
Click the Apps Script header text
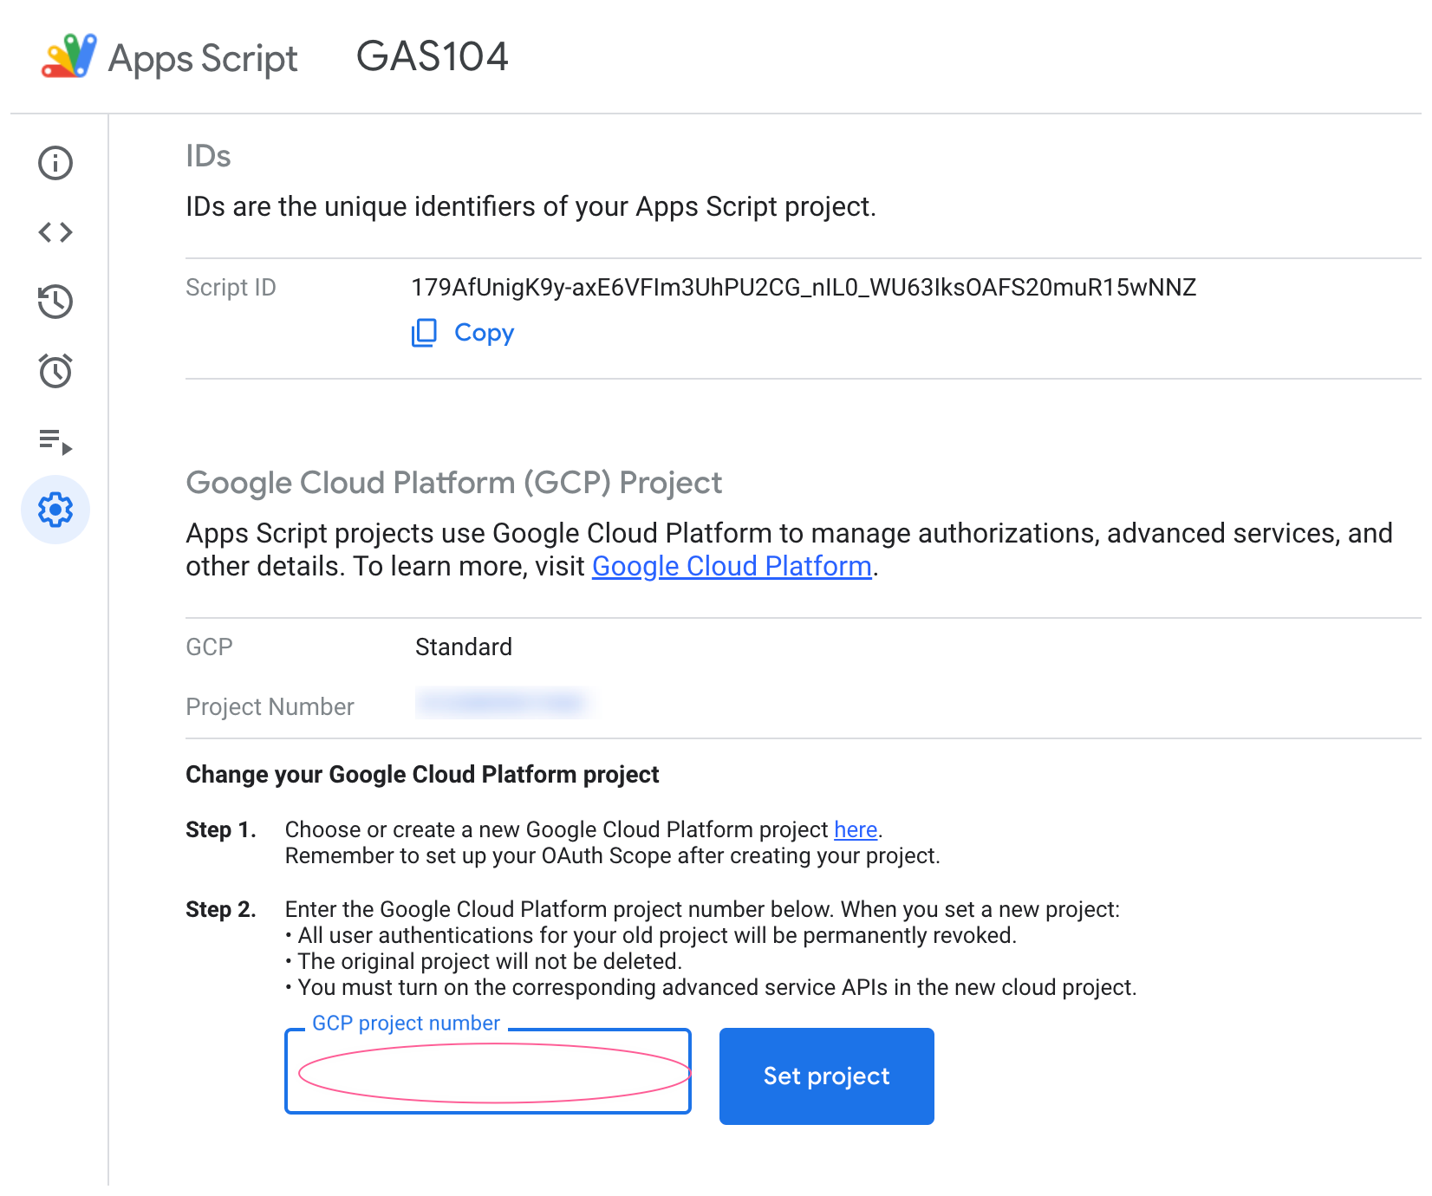203,59
